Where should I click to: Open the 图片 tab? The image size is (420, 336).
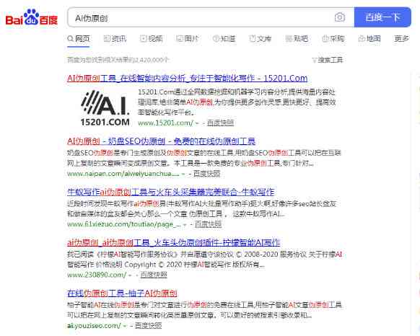pyautogui.click(x=188, y=39)
